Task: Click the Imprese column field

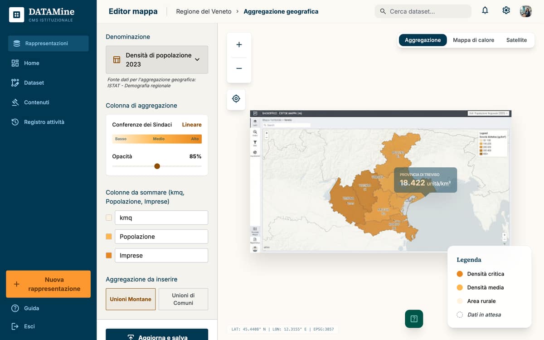Action: [161, 256]
